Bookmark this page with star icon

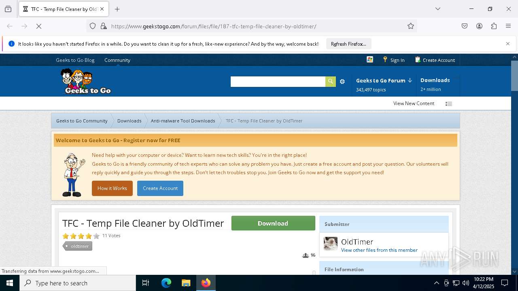click(411, 26)
